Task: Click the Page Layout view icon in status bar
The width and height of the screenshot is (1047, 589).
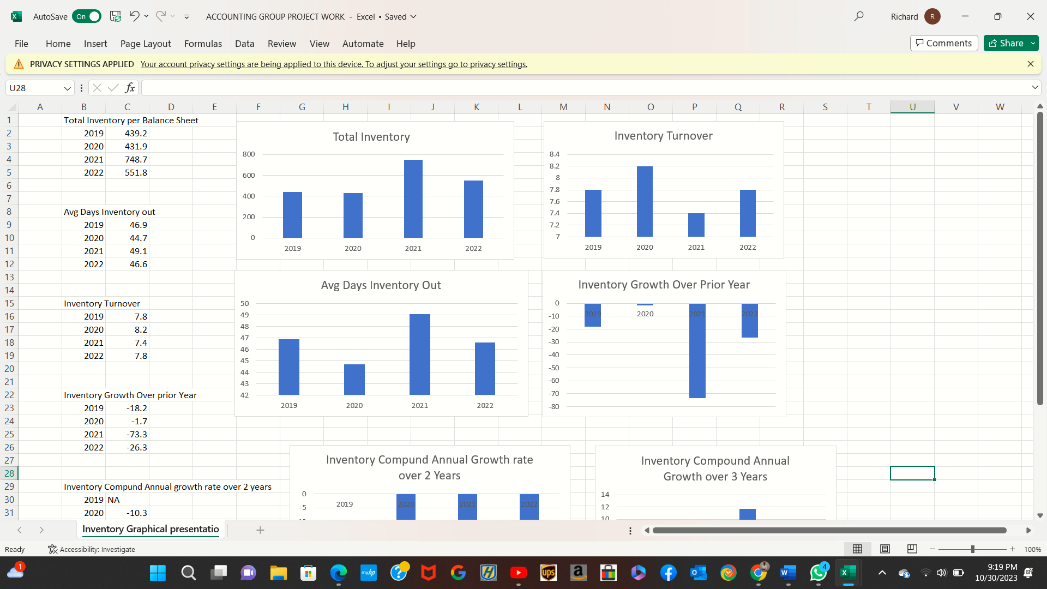Action: click(x=885, y=549)
